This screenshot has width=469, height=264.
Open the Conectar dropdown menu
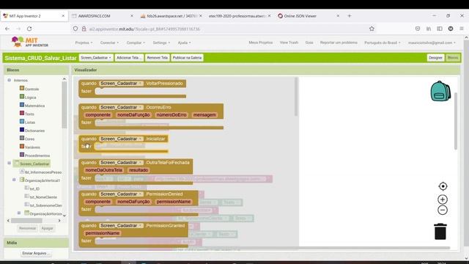(109, 43)
